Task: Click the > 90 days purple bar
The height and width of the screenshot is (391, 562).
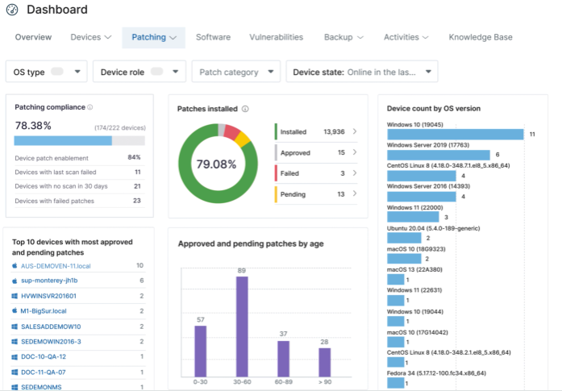Action: pos(325,362)
